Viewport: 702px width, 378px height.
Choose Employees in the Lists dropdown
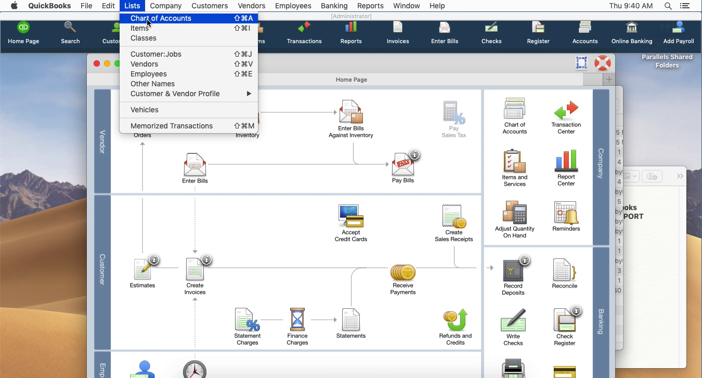pos(189,74)
